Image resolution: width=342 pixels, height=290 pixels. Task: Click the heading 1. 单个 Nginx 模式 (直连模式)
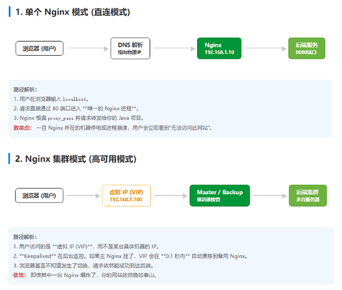tap(72, 12)
